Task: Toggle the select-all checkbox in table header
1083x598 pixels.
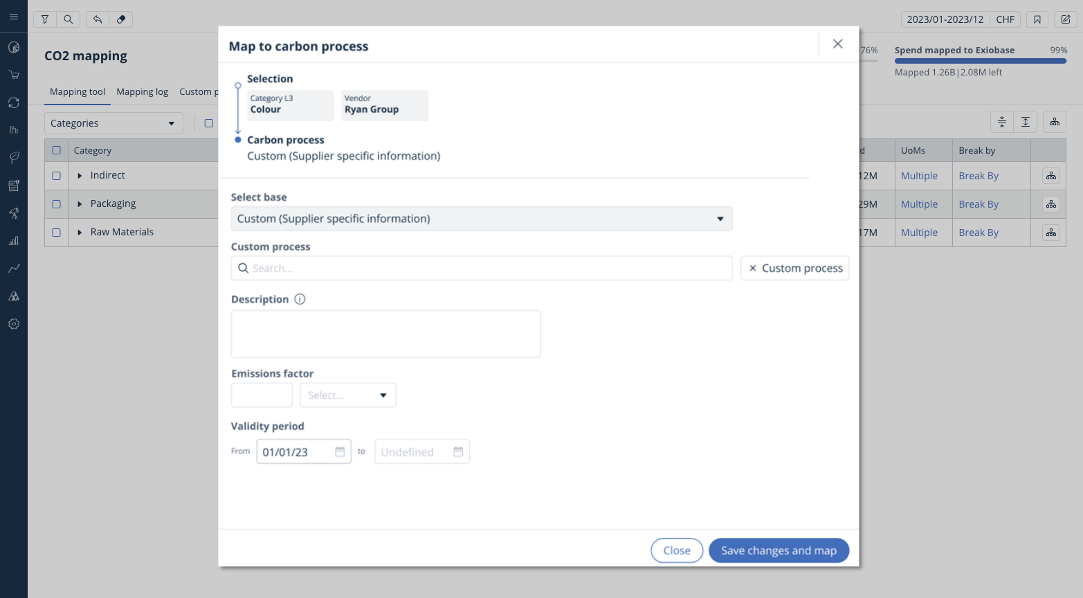Action: 57,150
